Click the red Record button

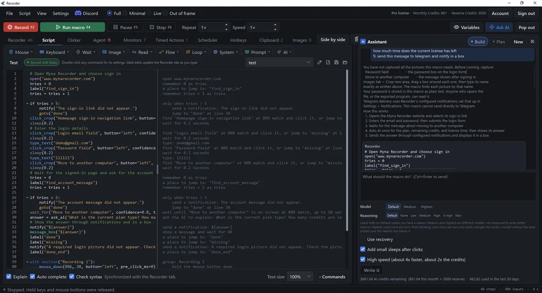[x=20, y=27]
